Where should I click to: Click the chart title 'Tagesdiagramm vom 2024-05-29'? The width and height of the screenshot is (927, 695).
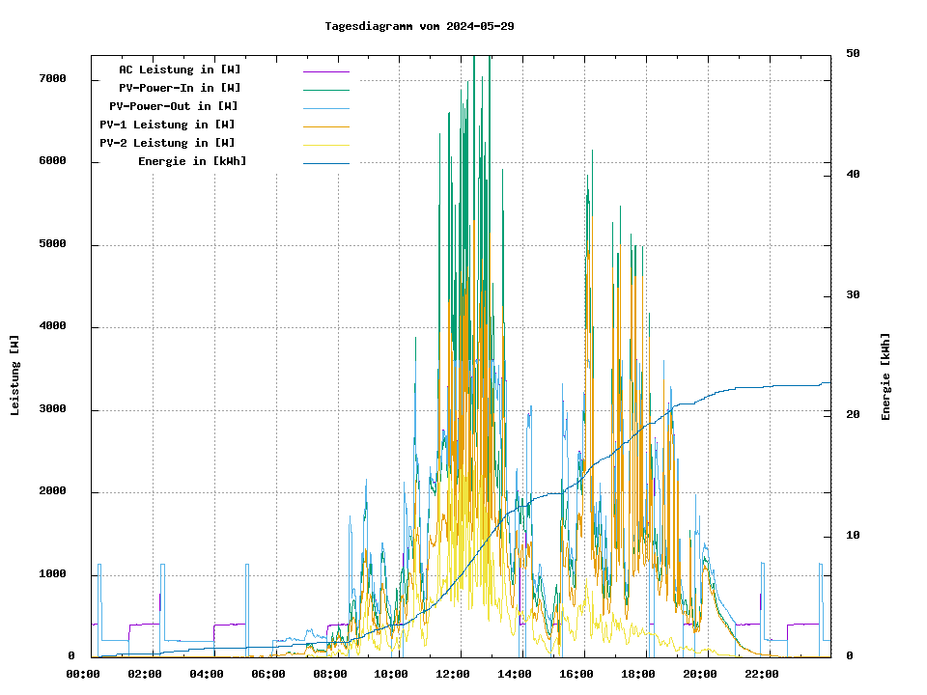(419, 26)
